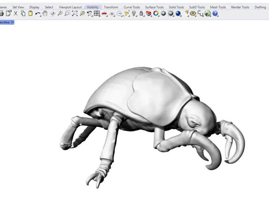The image size is (269, 202).
Task: Click the Dimension tool icon
Action: click(200, 13)
